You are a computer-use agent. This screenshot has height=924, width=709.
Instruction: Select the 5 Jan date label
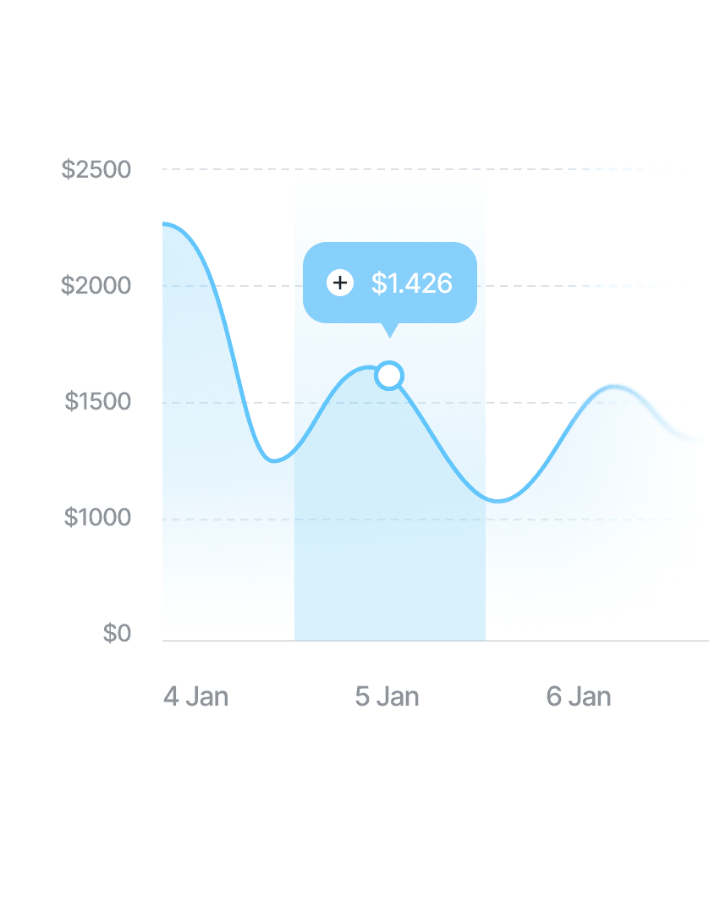point(387,696)
